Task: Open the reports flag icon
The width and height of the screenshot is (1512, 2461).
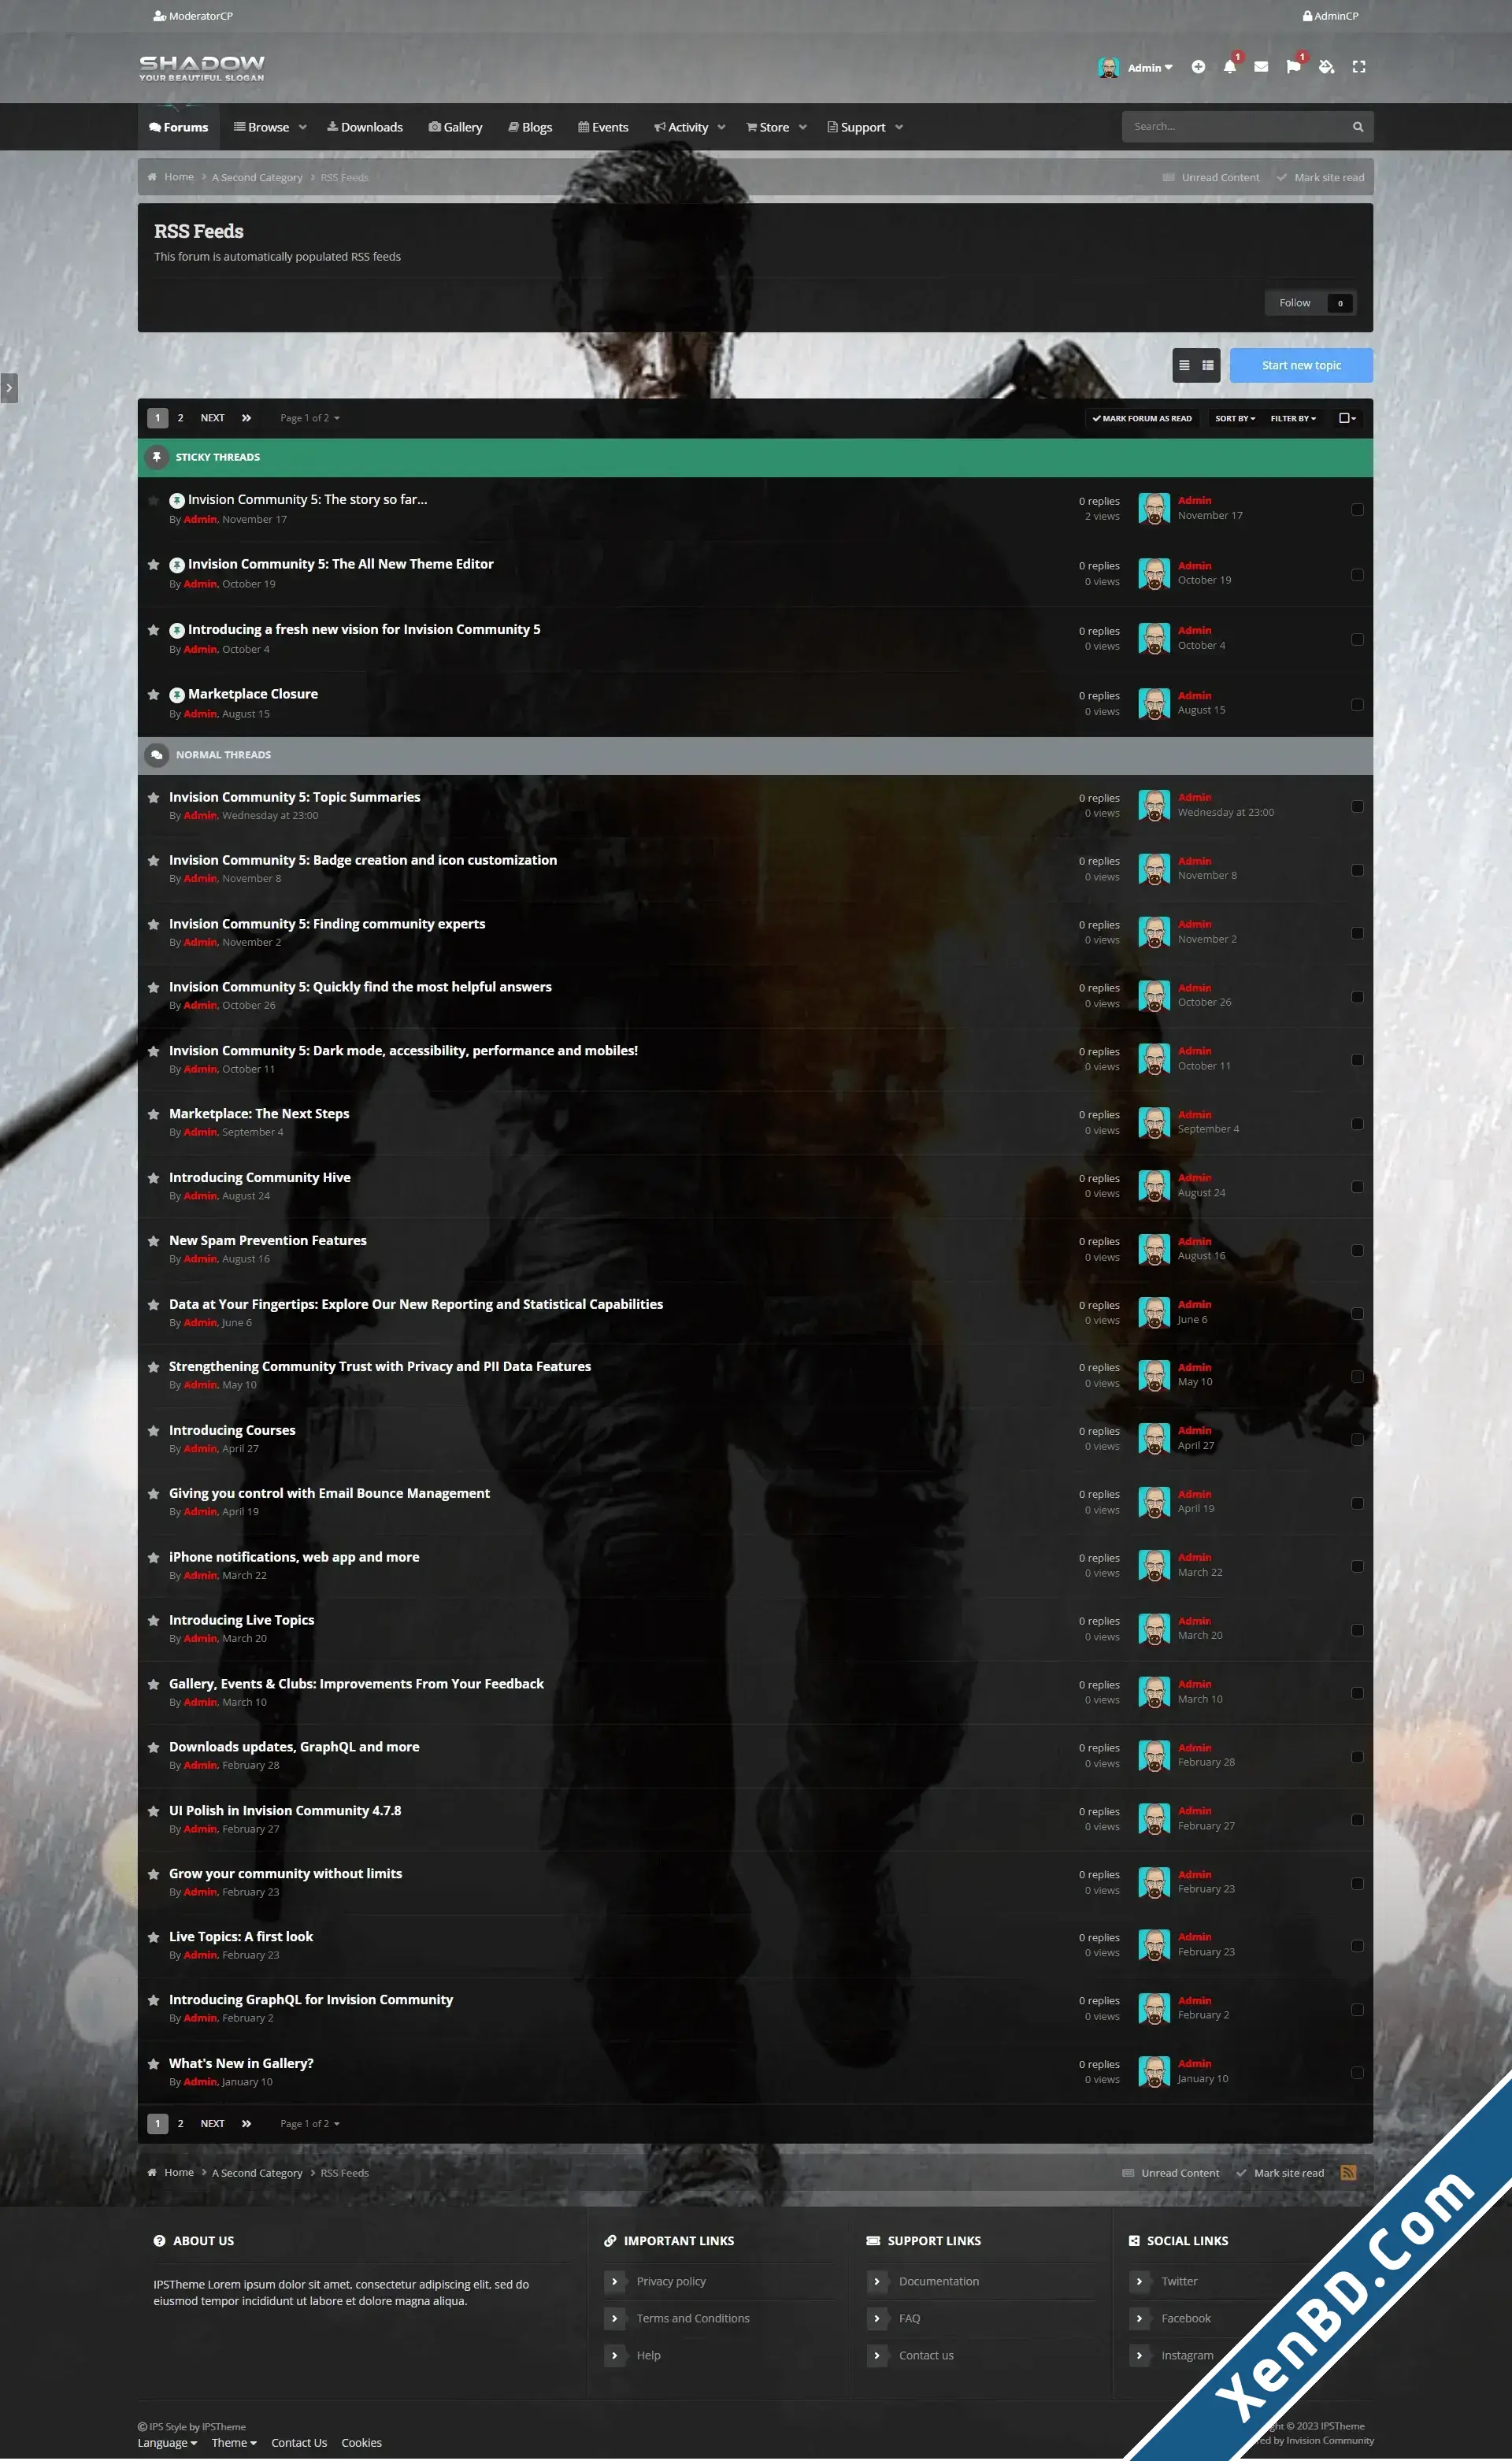Action: point(1293,67)
